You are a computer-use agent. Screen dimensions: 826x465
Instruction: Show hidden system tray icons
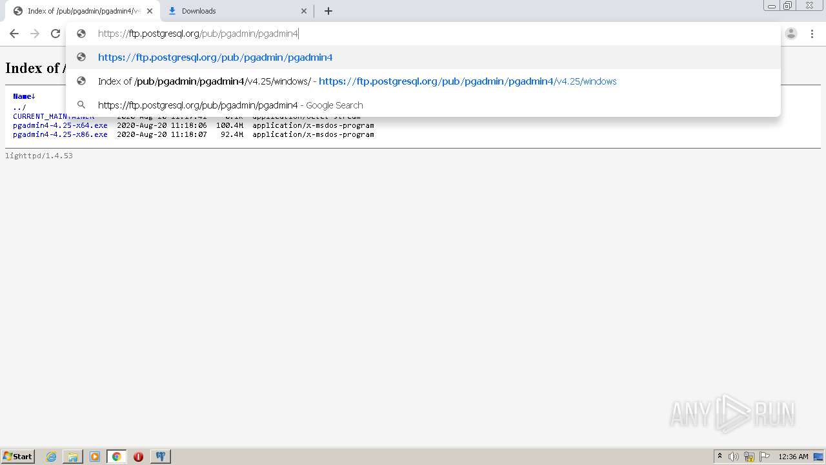[x=720, y=457]
